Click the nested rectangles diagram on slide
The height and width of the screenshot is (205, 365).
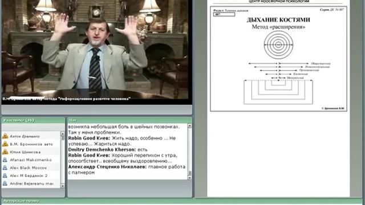click(278, 92)
